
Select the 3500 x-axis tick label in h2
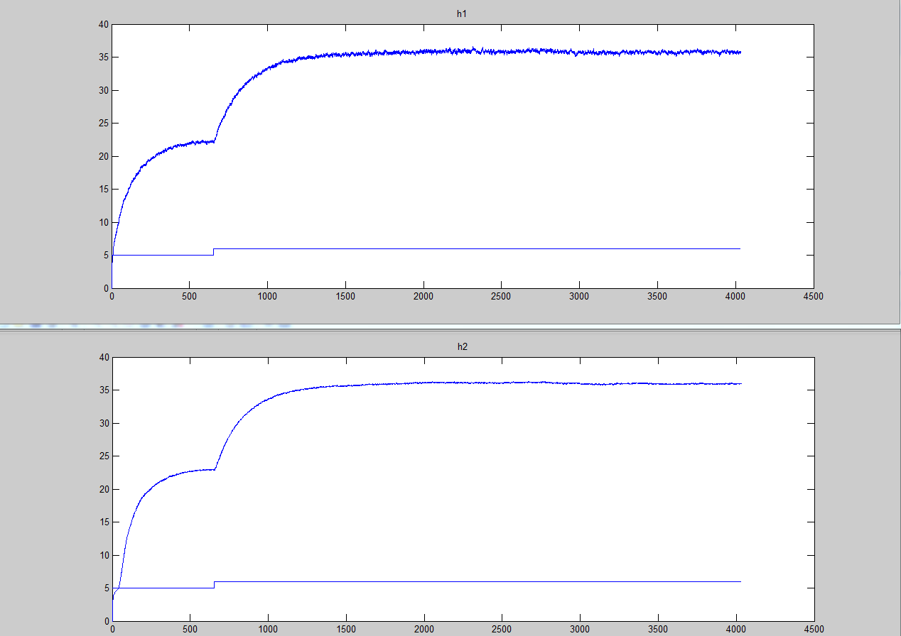click(657, 629)
